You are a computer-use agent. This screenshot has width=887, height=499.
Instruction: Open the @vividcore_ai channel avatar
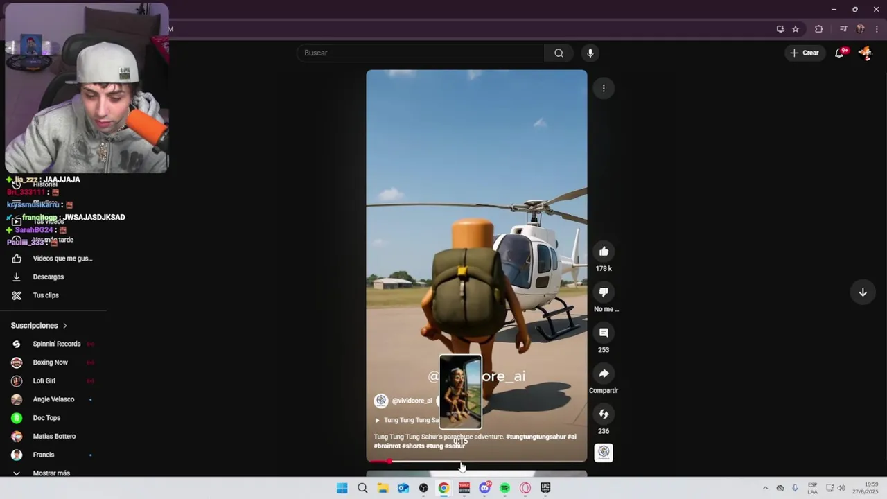381,401
